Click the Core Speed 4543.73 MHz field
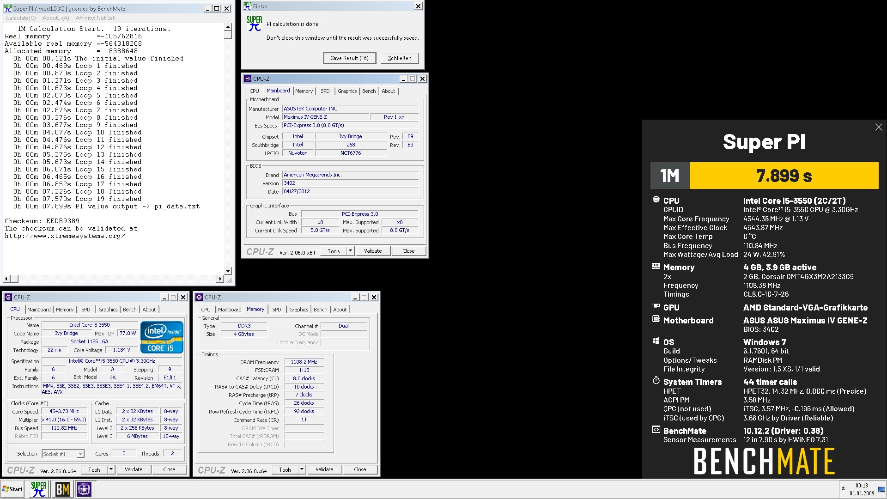 [x=64, y=411]
